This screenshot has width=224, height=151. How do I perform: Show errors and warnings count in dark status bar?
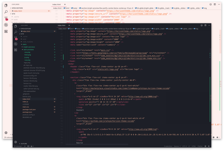pos(31,146)
